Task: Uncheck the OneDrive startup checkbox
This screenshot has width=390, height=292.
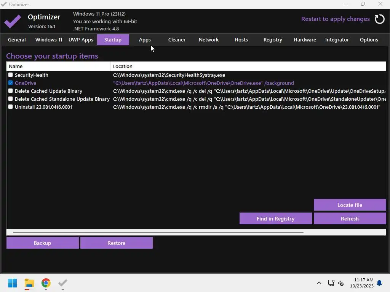Action: [x=10, y=83]
